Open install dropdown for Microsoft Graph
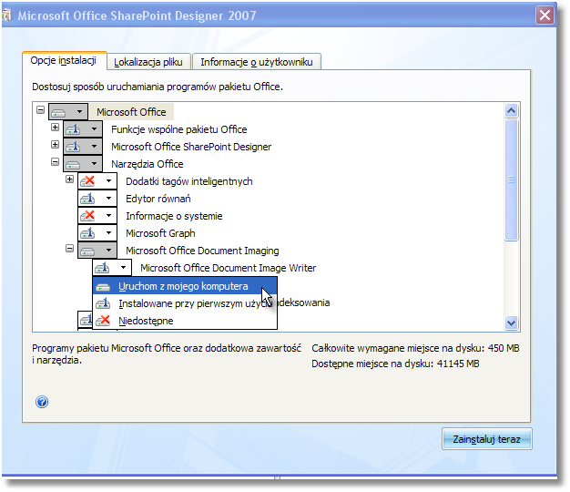570x492 pixels. click(x=97, y=232)
